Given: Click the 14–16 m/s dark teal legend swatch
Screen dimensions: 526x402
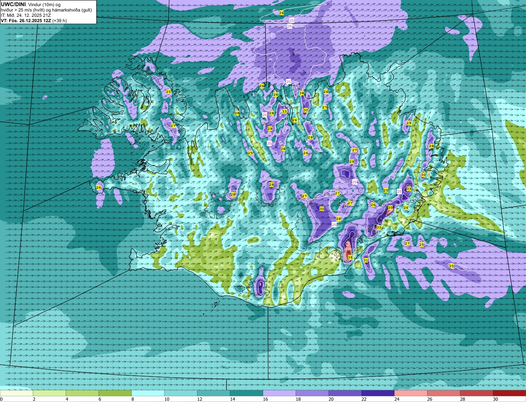Looking at the screenshot, I should point(247,393).
